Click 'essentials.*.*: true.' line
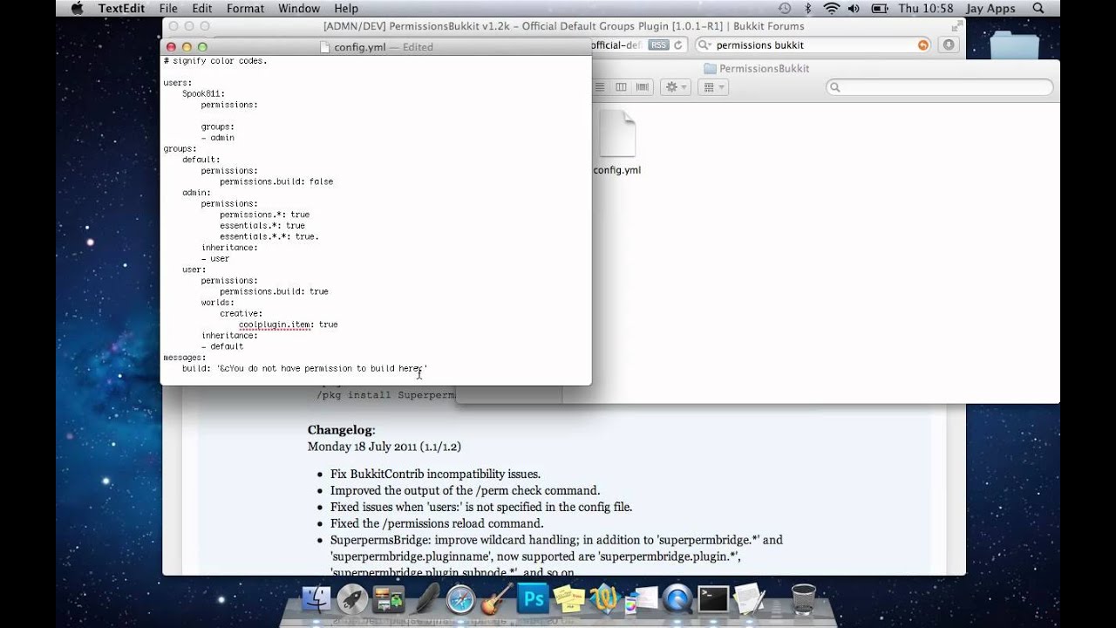The image size is (1116, 628). [x=269, y=236]
